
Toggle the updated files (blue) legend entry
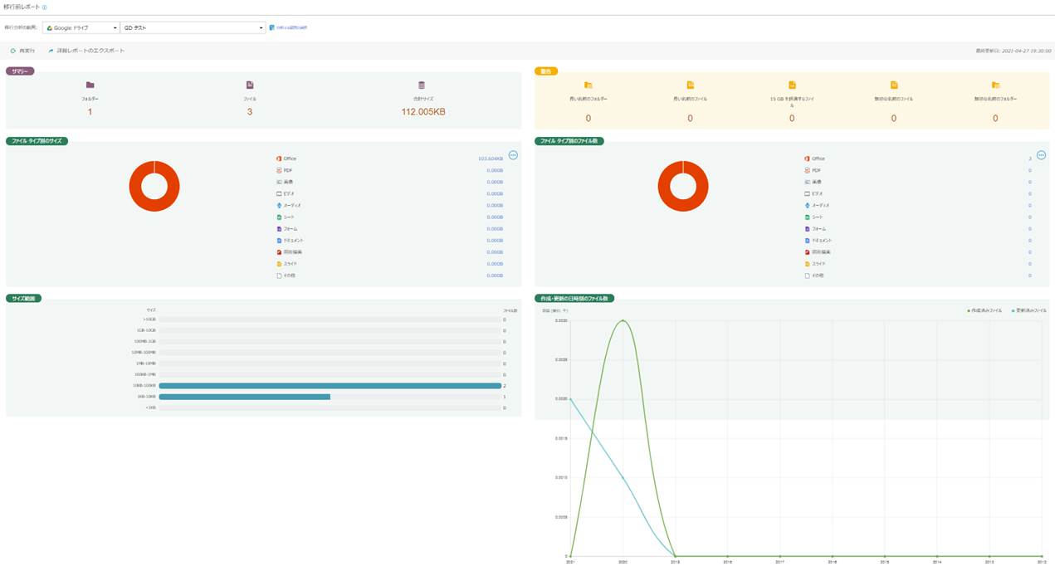click(x=1029, y=310)
